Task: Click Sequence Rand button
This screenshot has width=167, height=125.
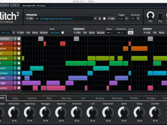Action: (x=92, y=33)
